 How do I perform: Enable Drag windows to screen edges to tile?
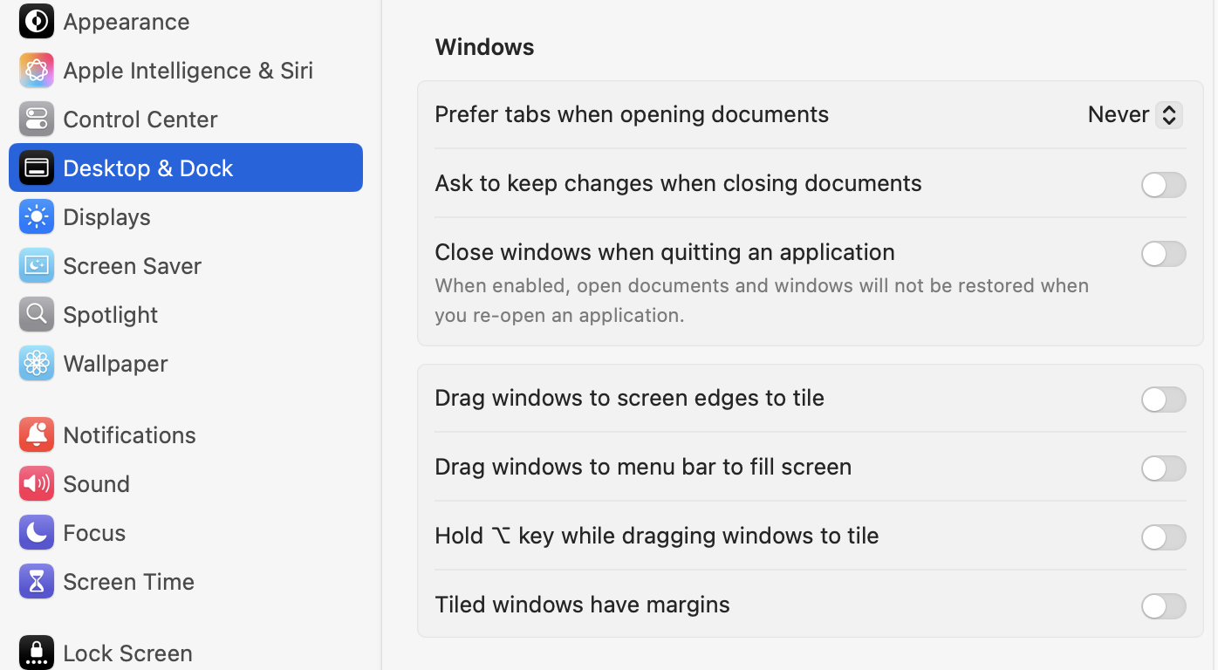coord(1164,400)
